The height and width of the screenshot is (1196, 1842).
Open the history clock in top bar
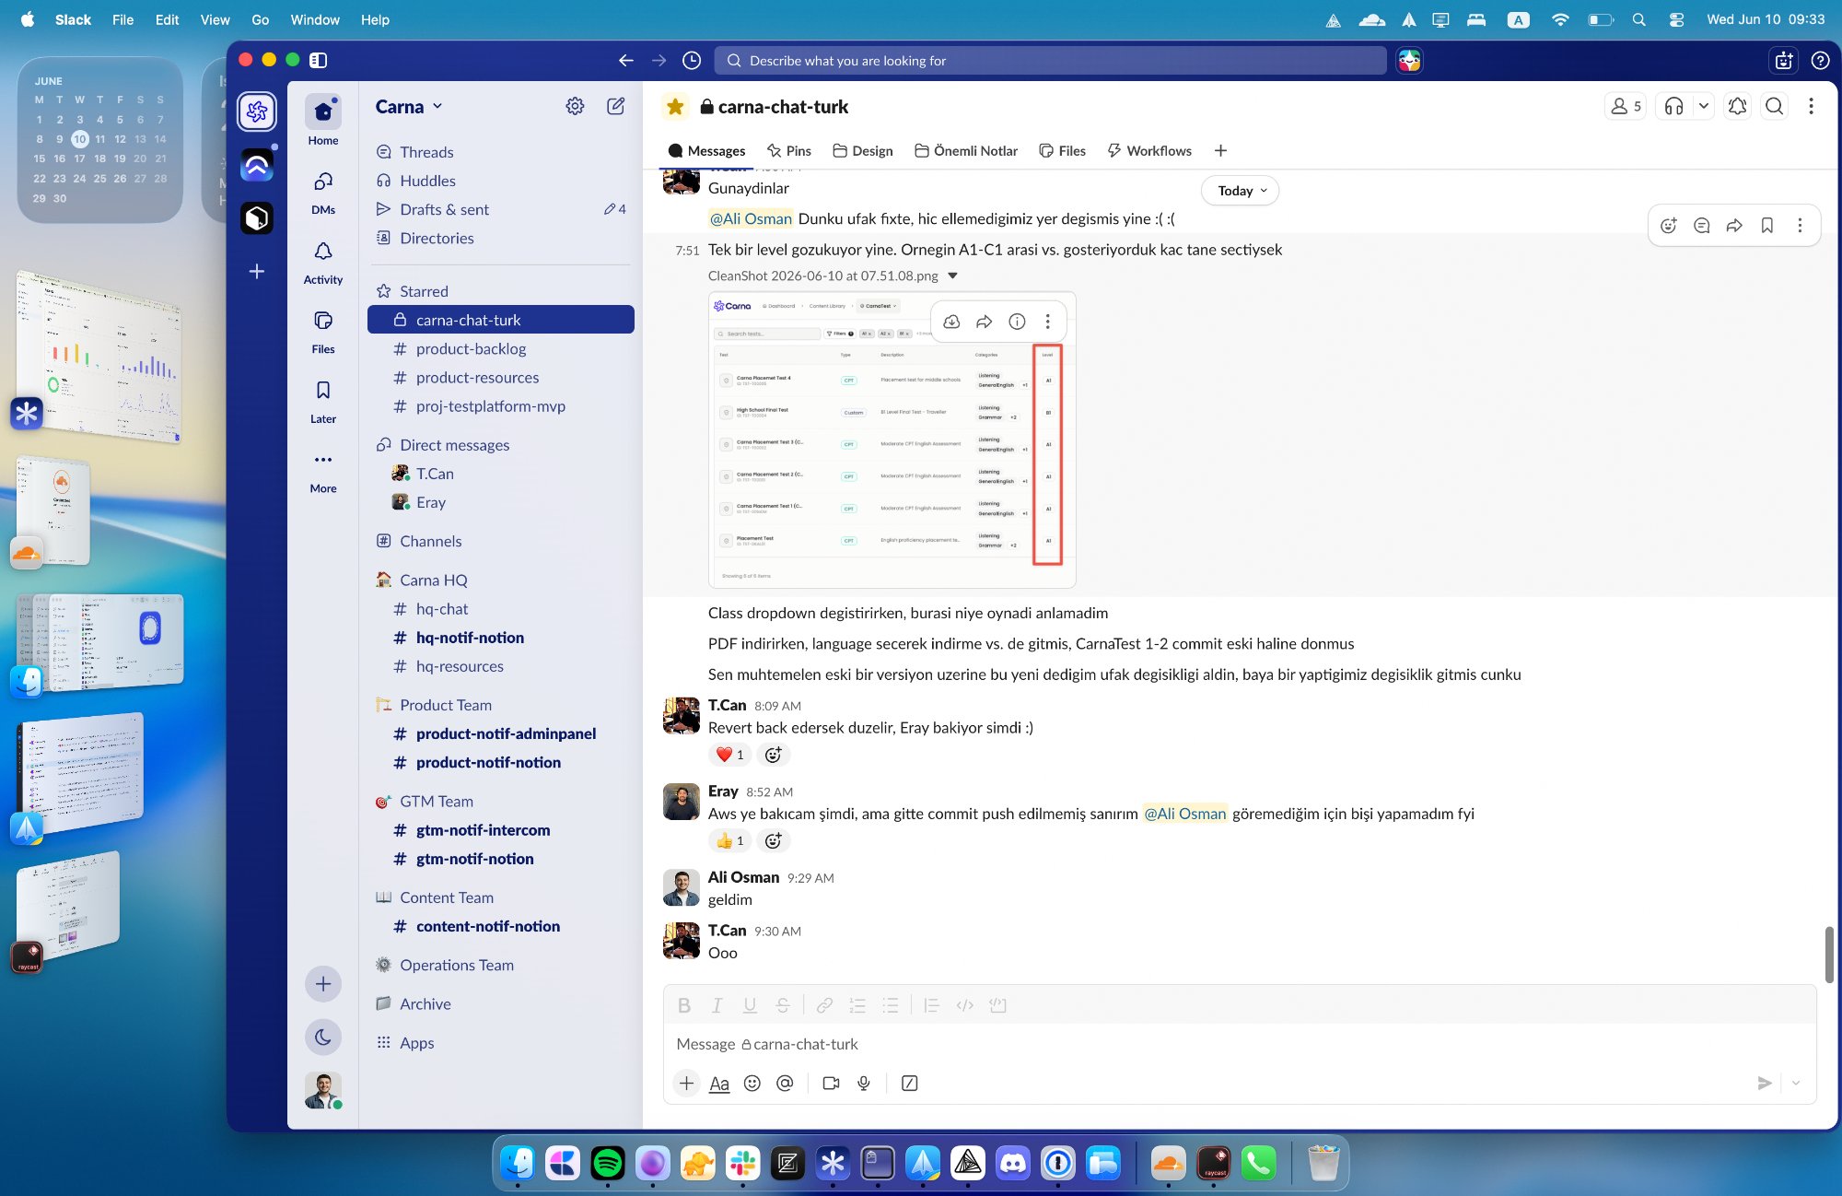coord(692,60)
